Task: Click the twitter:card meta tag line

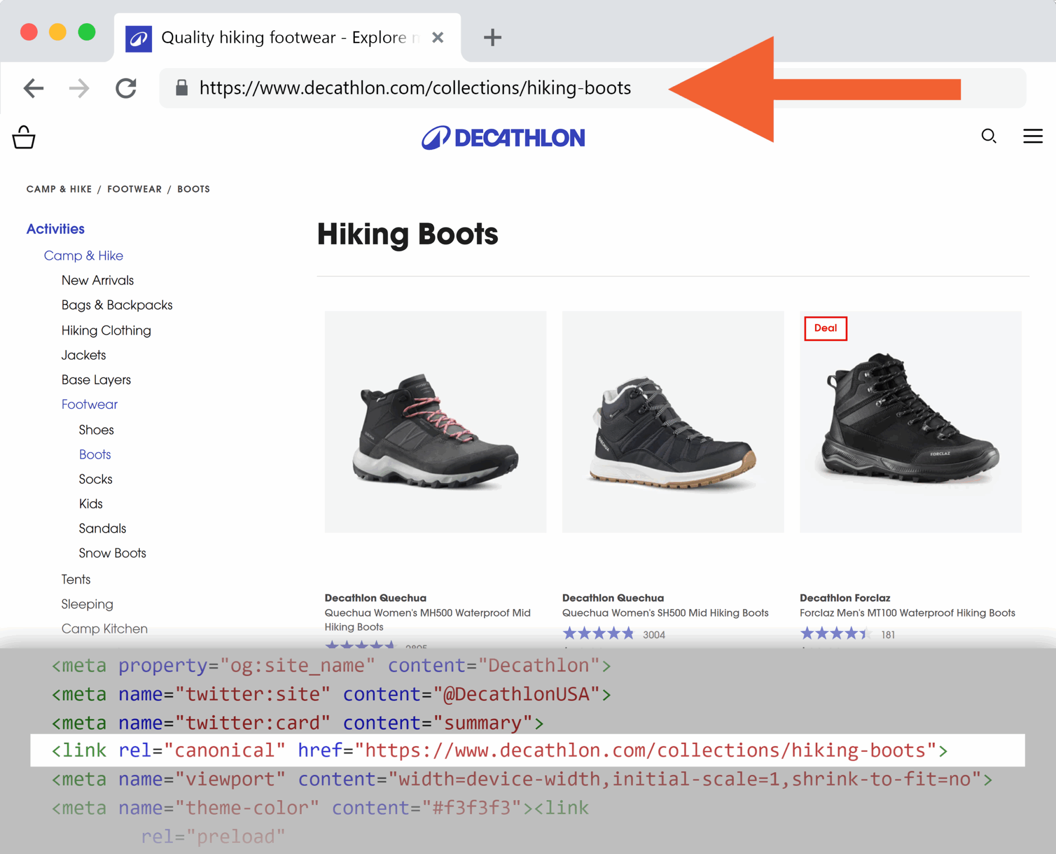Action: tap(298, 724)
